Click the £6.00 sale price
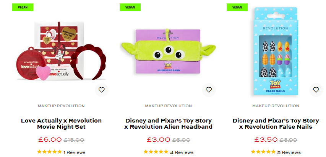Screen dimensions: 326x157 pos(50,140)
